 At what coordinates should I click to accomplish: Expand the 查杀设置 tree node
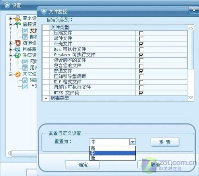point(11,18)
